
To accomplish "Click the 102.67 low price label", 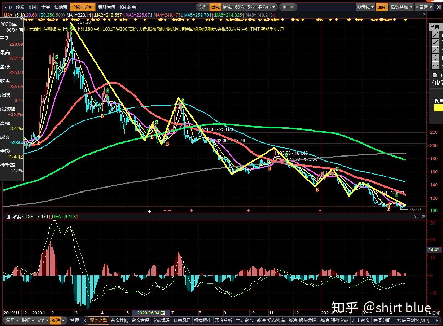I will point(415,209).
